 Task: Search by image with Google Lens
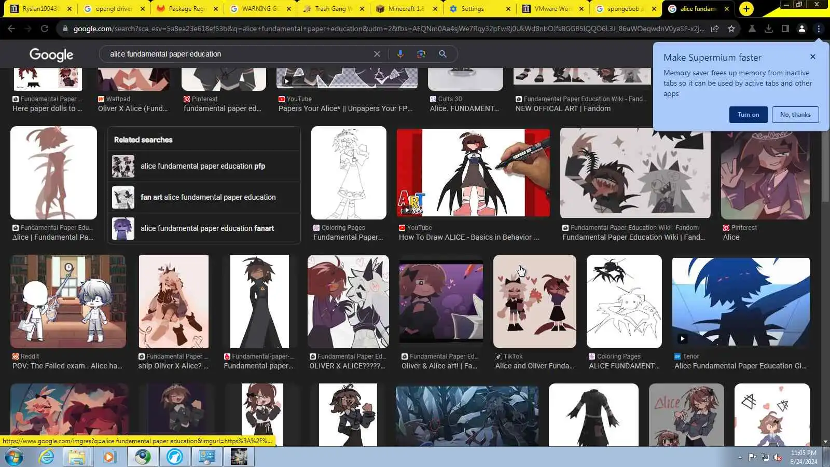pyautogui.click(x=421, y=54)
